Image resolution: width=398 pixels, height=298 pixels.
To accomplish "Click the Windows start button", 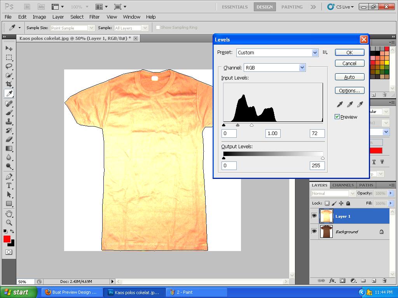I will click(19, 292).
